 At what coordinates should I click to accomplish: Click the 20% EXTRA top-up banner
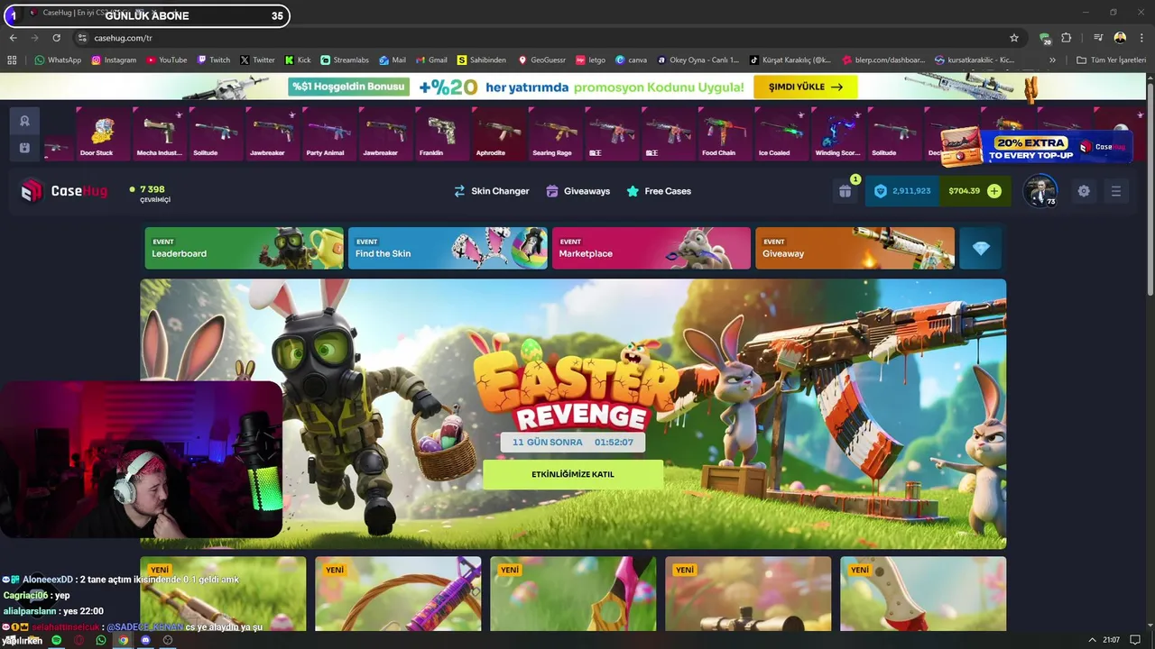coord(1035,147)
